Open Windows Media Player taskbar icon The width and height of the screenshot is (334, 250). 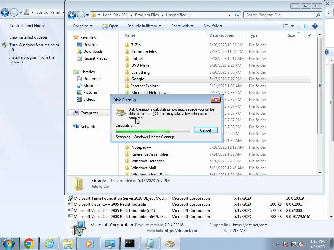pos(89,243)
